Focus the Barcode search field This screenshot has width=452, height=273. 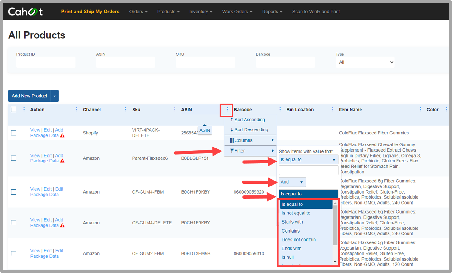point(285,62)
